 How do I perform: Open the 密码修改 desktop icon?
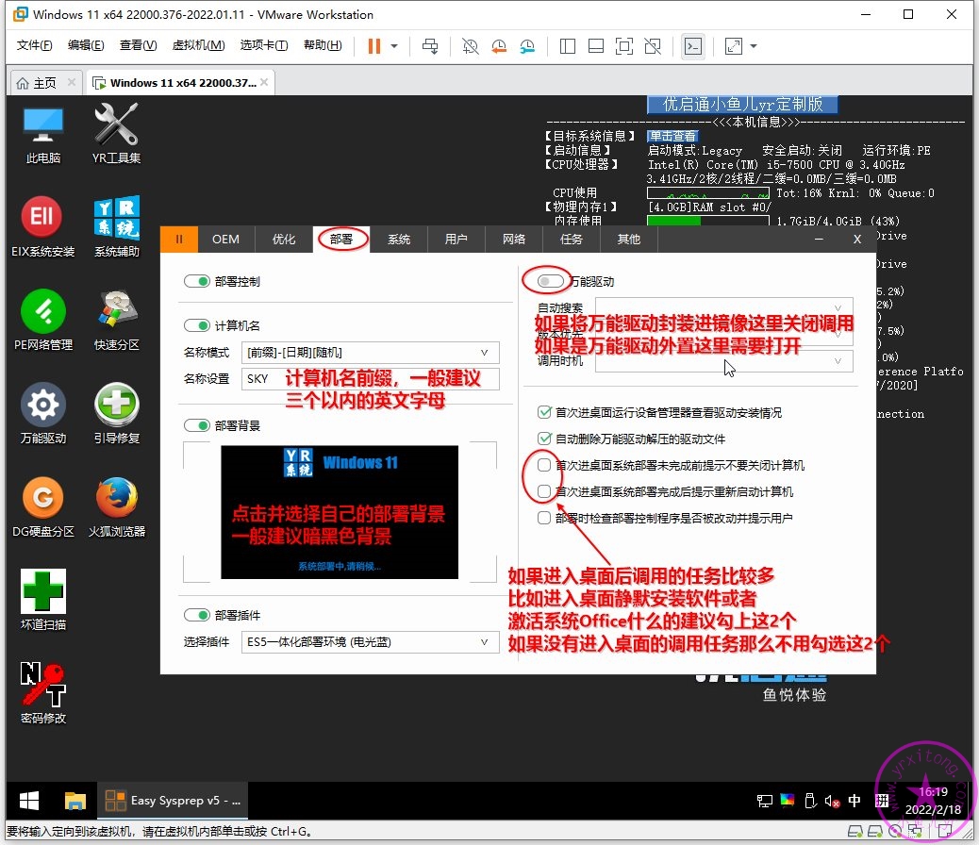[43, 692]
